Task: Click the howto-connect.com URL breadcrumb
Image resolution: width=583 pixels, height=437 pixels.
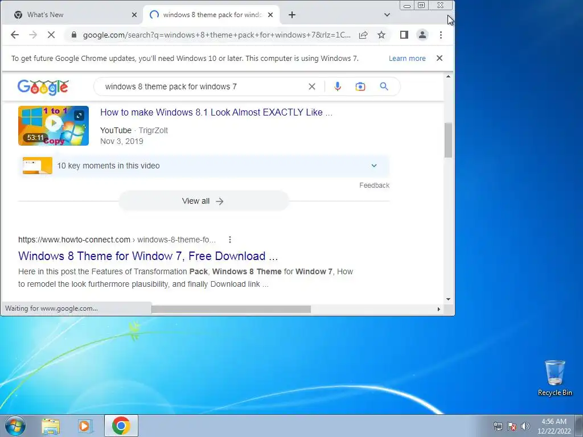Action: coord(117,240)
